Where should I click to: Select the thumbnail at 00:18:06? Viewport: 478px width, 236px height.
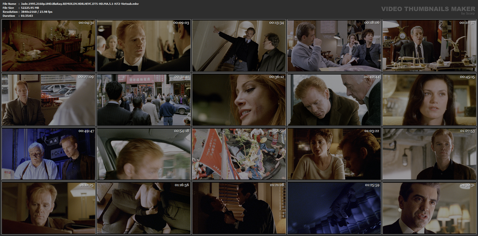[334, 46]
